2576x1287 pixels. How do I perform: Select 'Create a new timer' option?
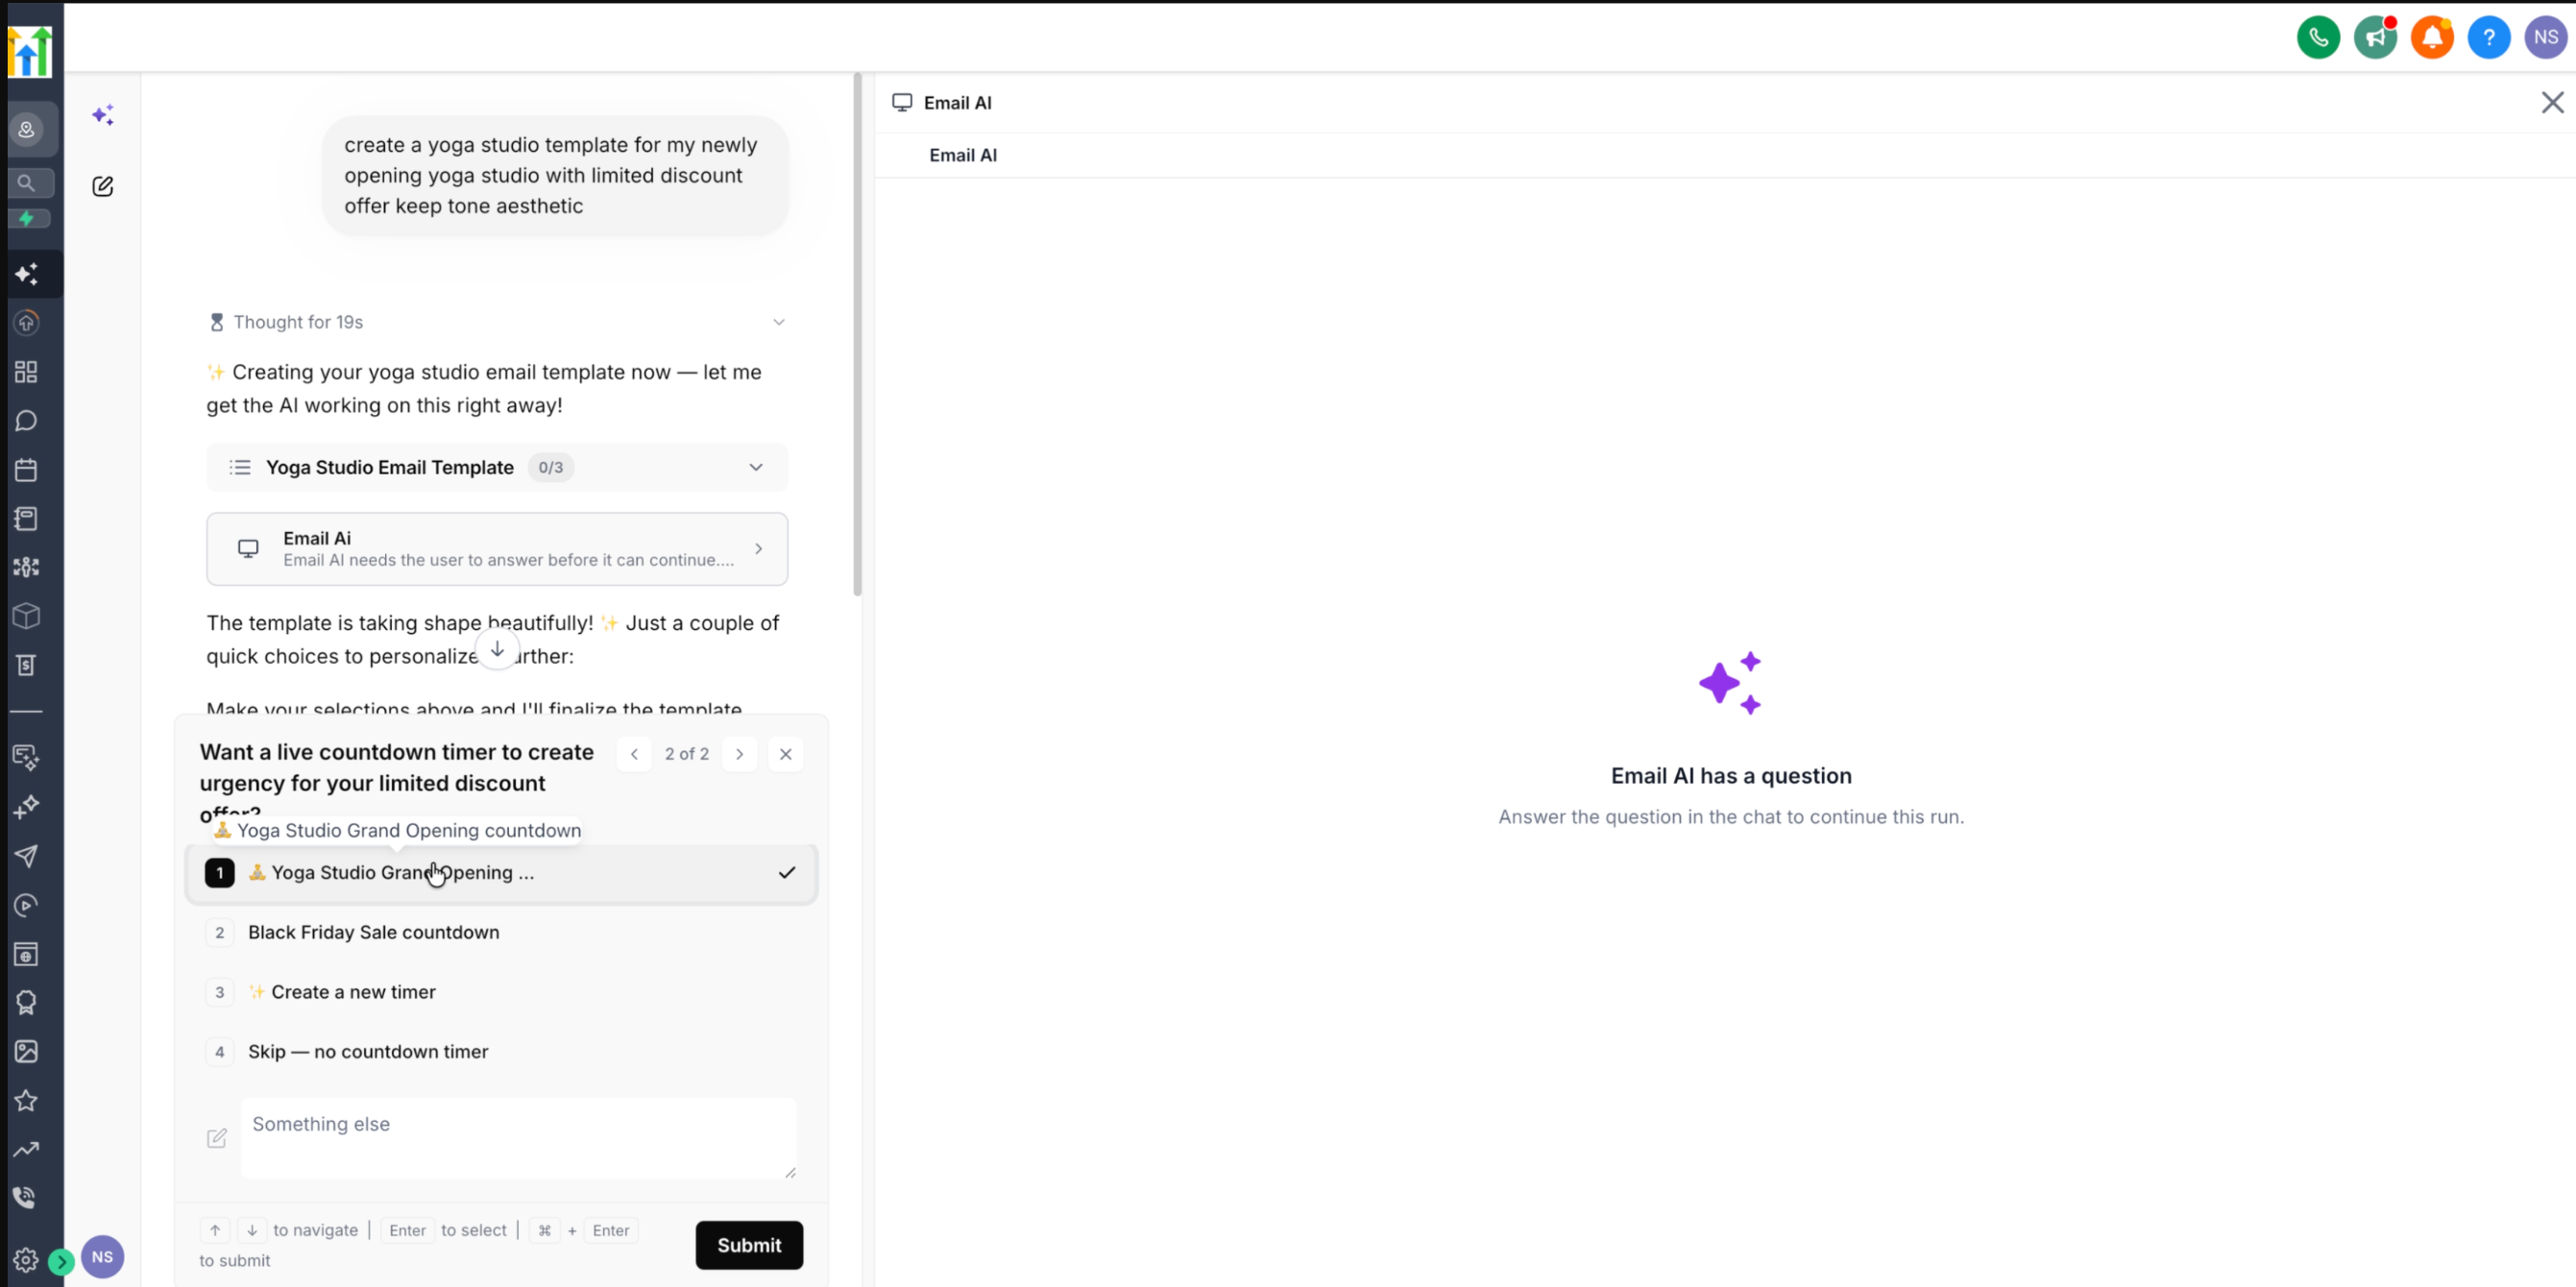(502, 992)
